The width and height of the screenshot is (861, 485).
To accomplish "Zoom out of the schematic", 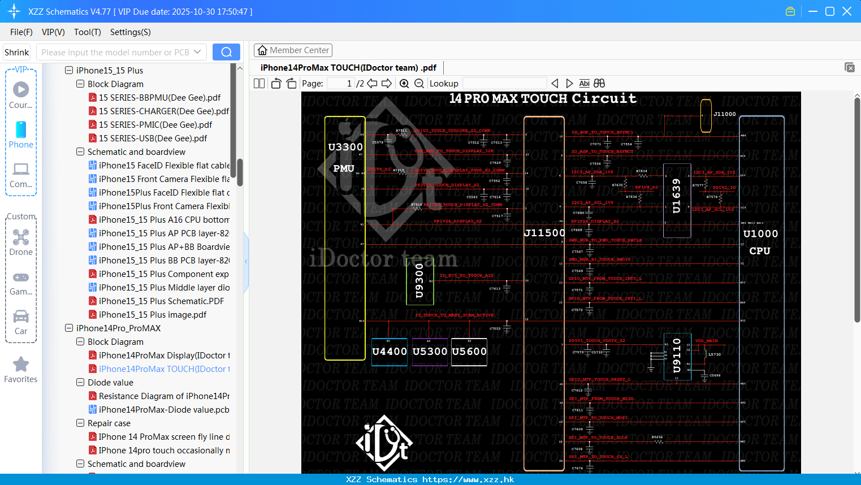I will (x=419, y=83).
